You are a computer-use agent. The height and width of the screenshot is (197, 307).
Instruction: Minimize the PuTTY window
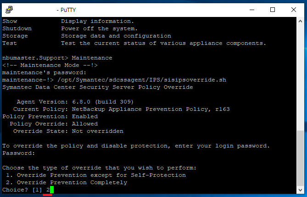click(x=252, y=10)
